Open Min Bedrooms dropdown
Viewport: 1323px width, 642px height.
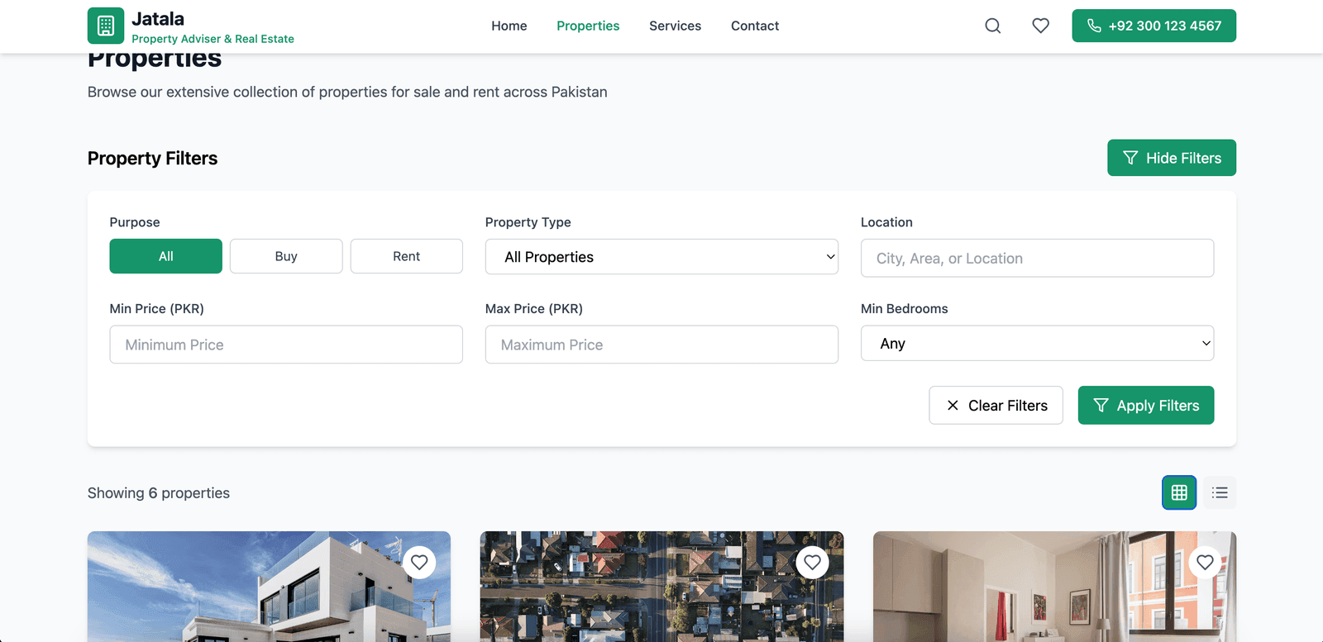pyautogui.click(x=1037, y=343)
